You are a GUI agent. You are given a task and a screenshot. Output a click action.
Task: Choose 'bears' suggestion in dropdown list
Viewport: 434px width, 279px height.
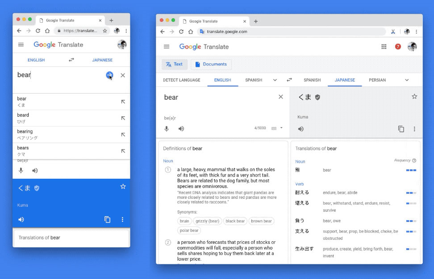[x=71, y=151]
